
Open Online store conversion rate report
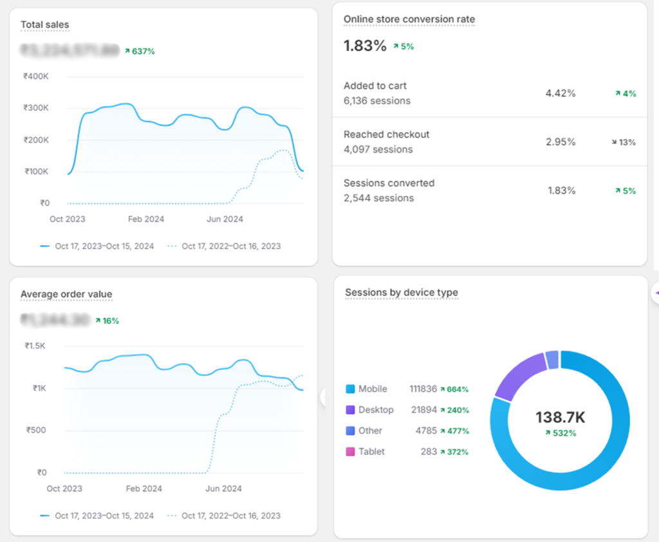(x=409, y=19)
